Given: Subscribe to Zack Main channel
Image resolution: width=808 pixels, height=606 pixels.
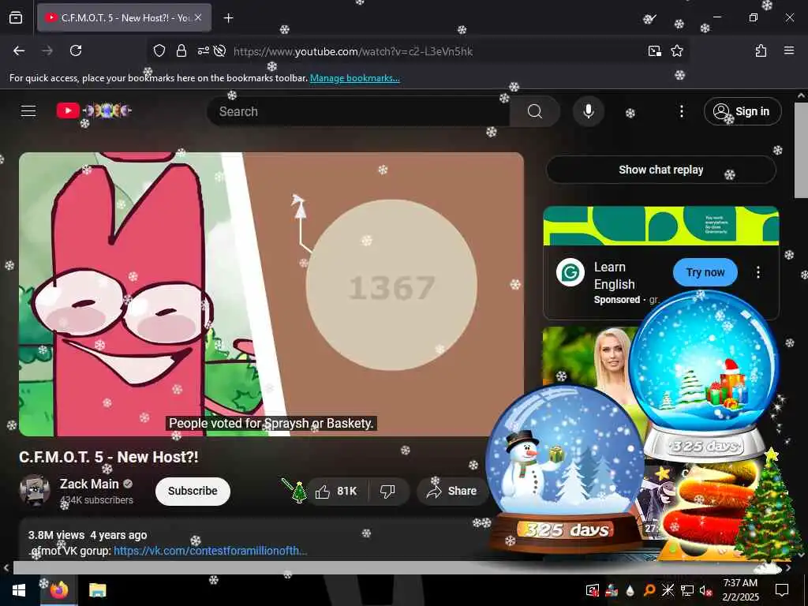Looking at the screenshot, I should pyautogui.click(x=193, y=491).
